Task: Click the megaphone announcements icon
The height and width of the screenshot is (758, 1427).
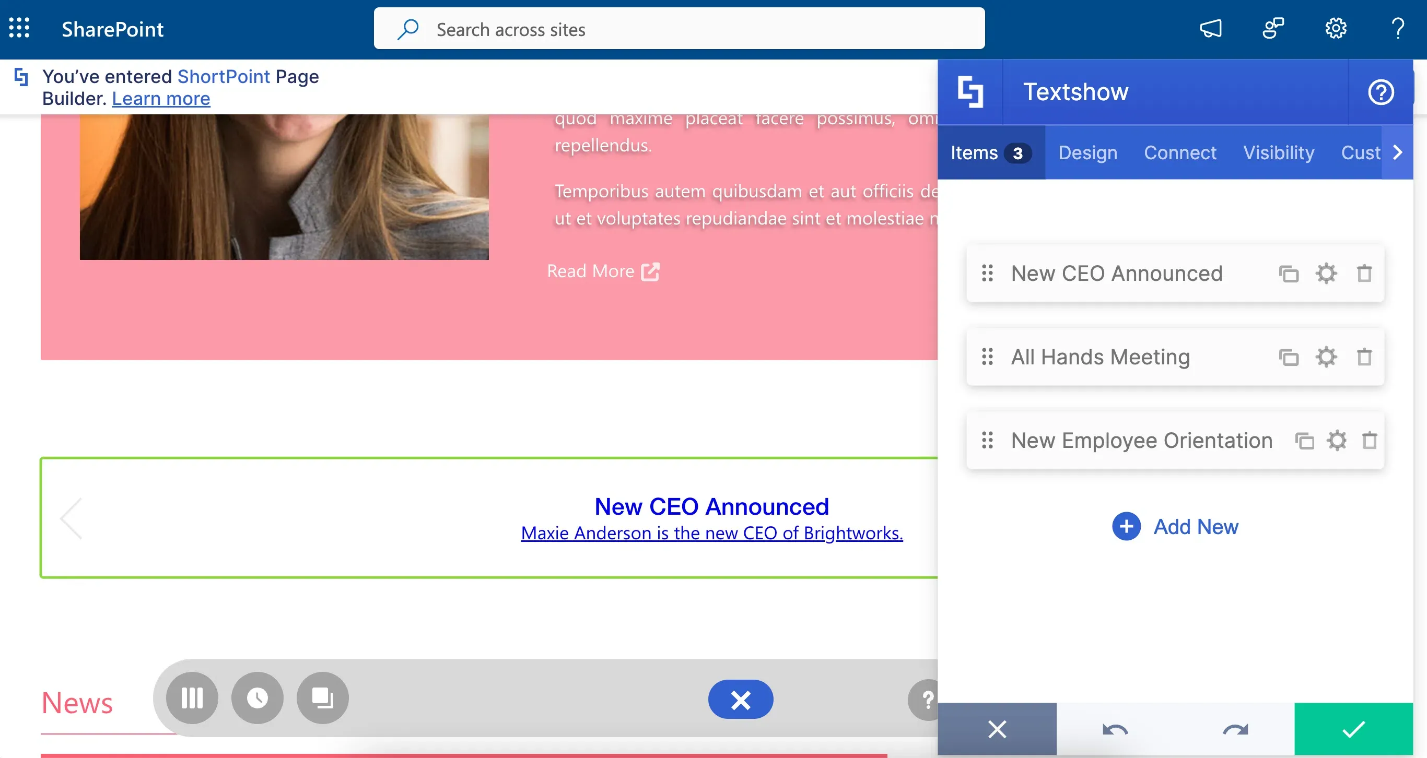Action: pyautogui.click(x=1210, y=28)
